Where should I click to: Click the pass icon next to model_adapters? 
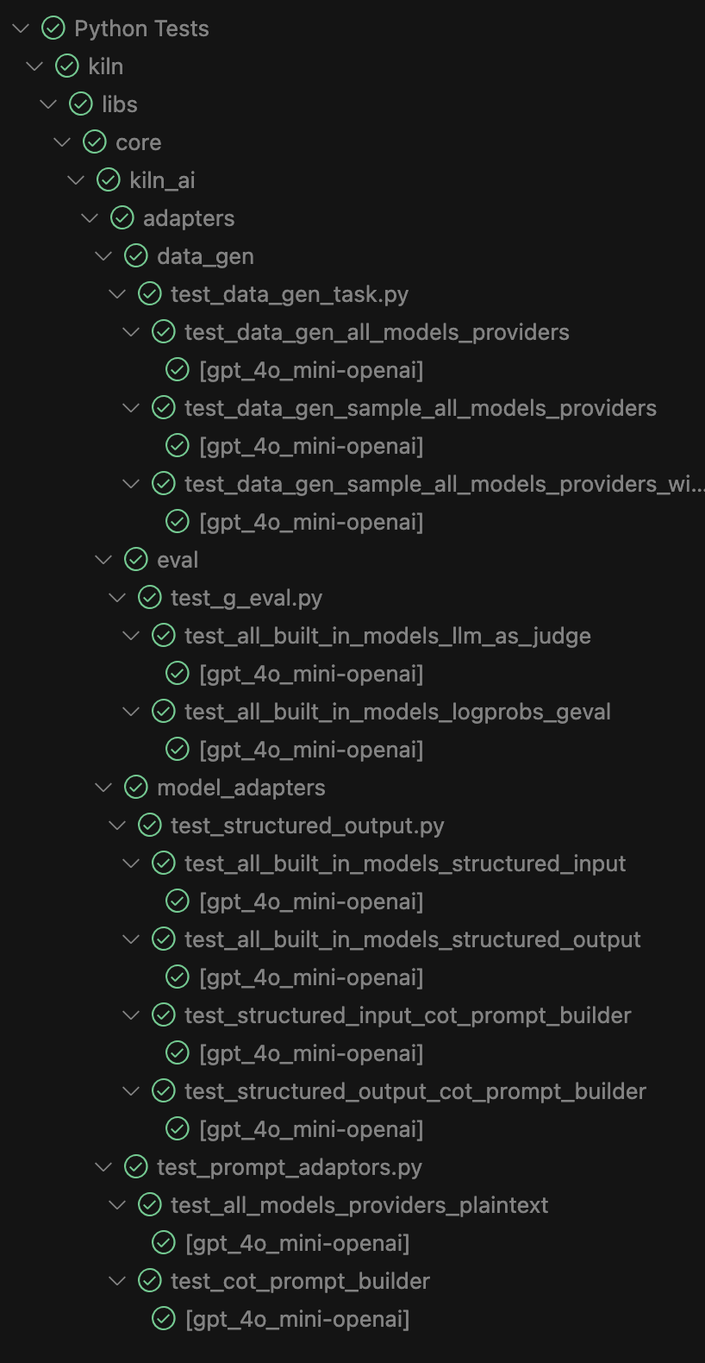pyautogui.click(x=135, y=787)
